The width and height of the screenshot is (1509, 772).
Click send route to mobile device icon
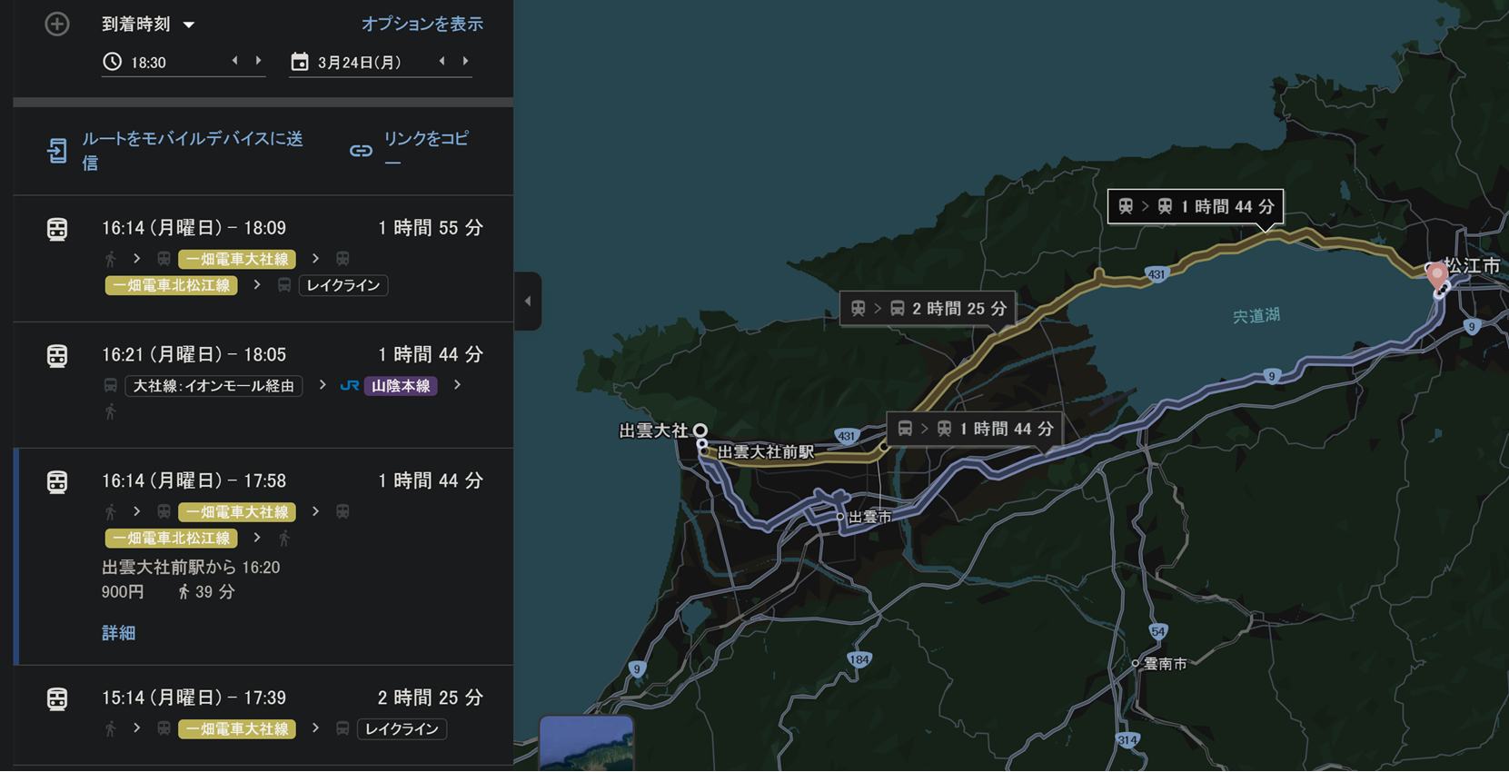[x=57, y=151]
